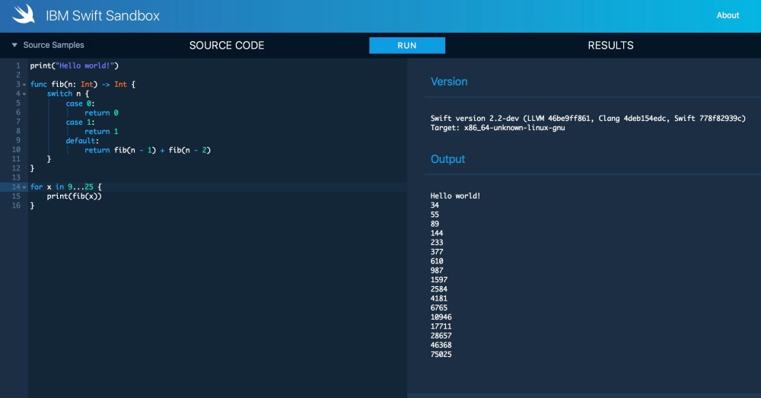Open the About link
The width and height of the screenshot is (761, 398).
tap(728, 15)
